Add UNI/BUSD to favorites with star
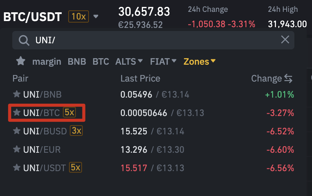Image resolution: width=312 pixels, height=196 pixels. (x=16, y=131)
